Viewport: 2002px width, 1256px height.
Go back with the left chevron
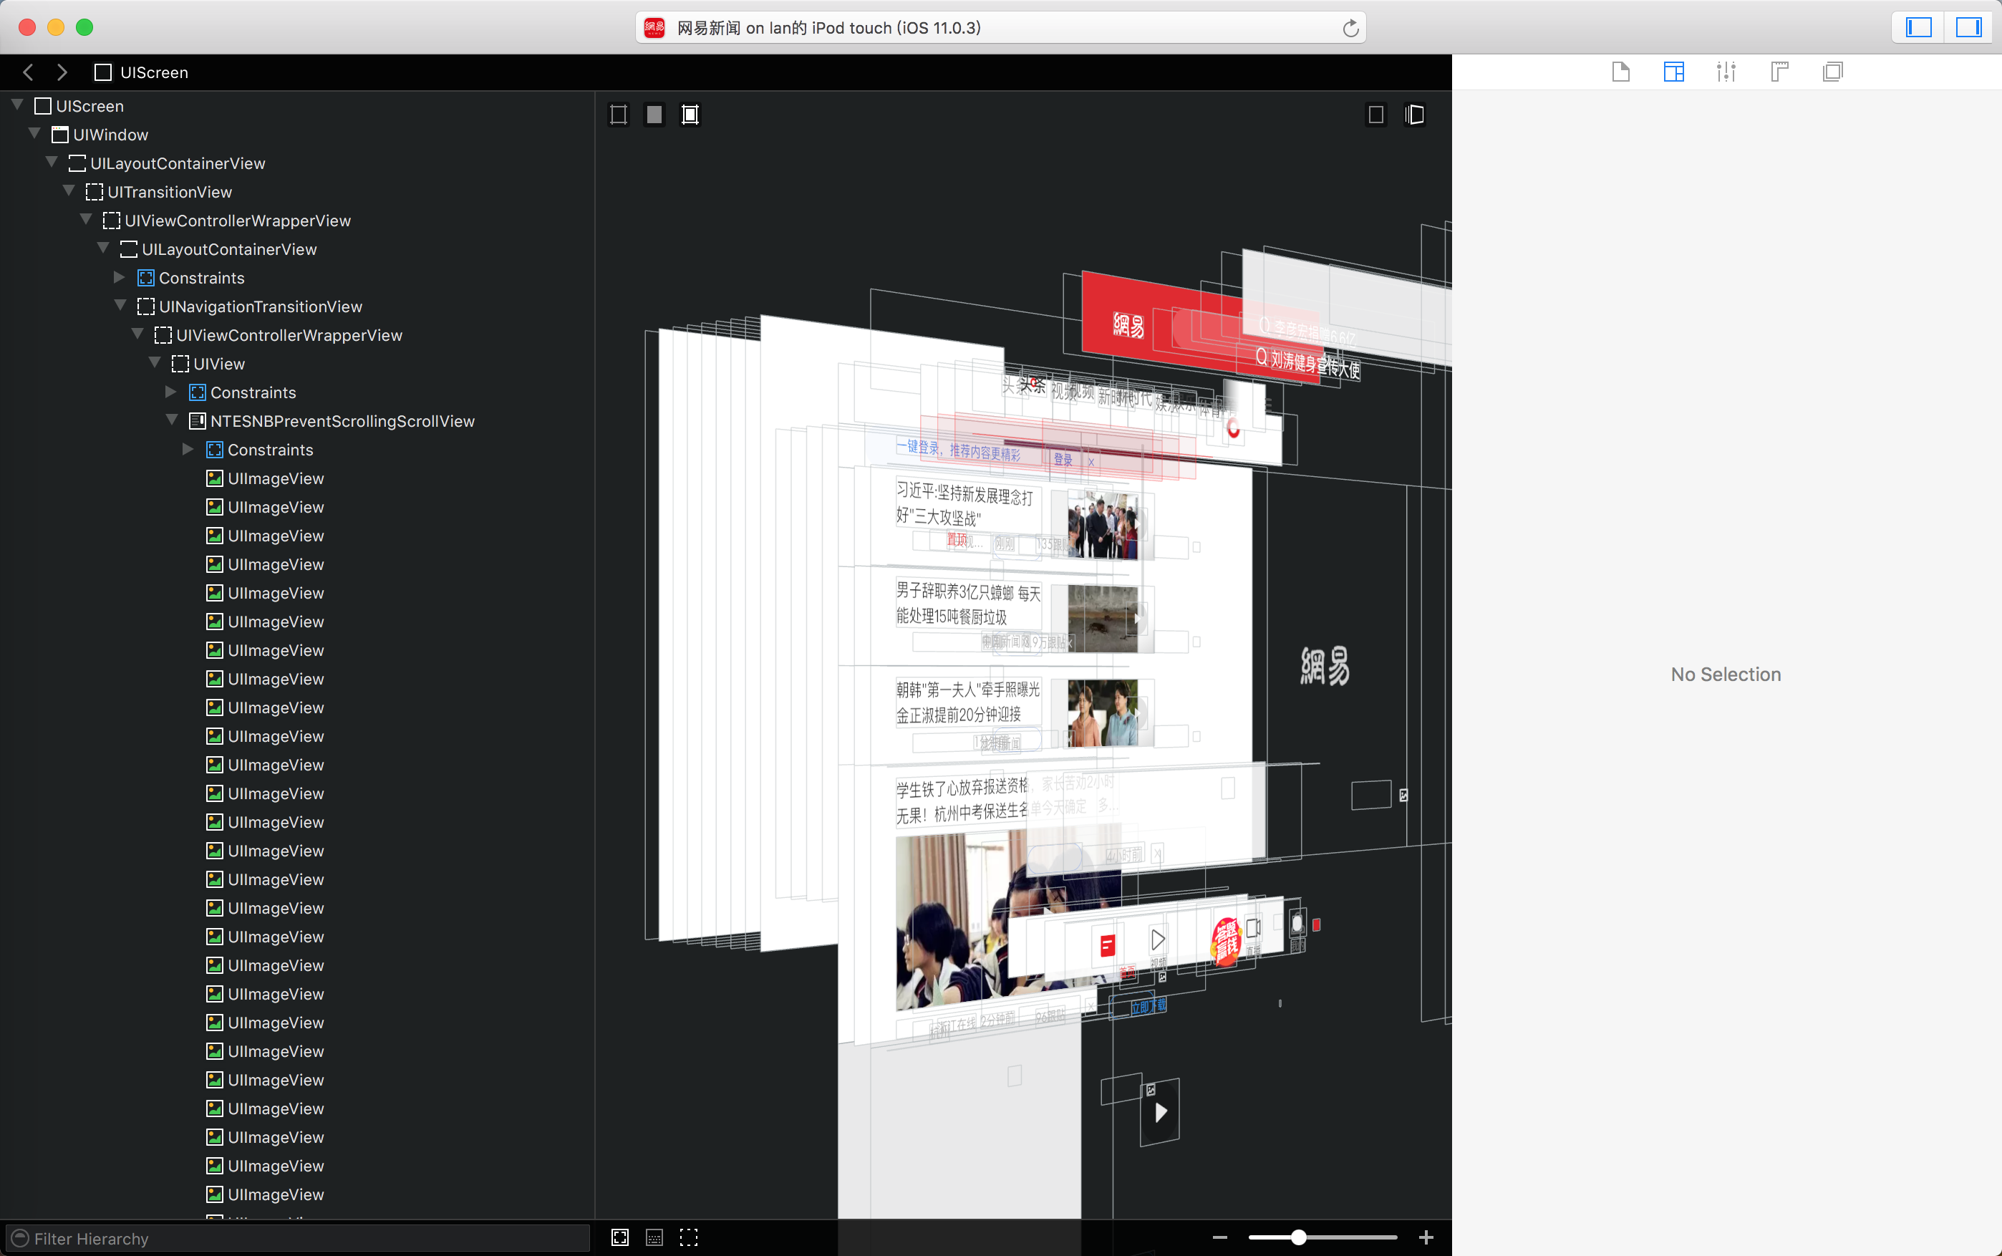(28, 72)
